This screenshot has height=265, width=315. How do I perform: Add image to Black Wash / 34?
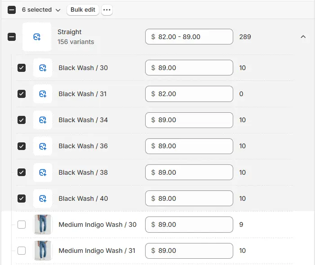pos(43,120)
